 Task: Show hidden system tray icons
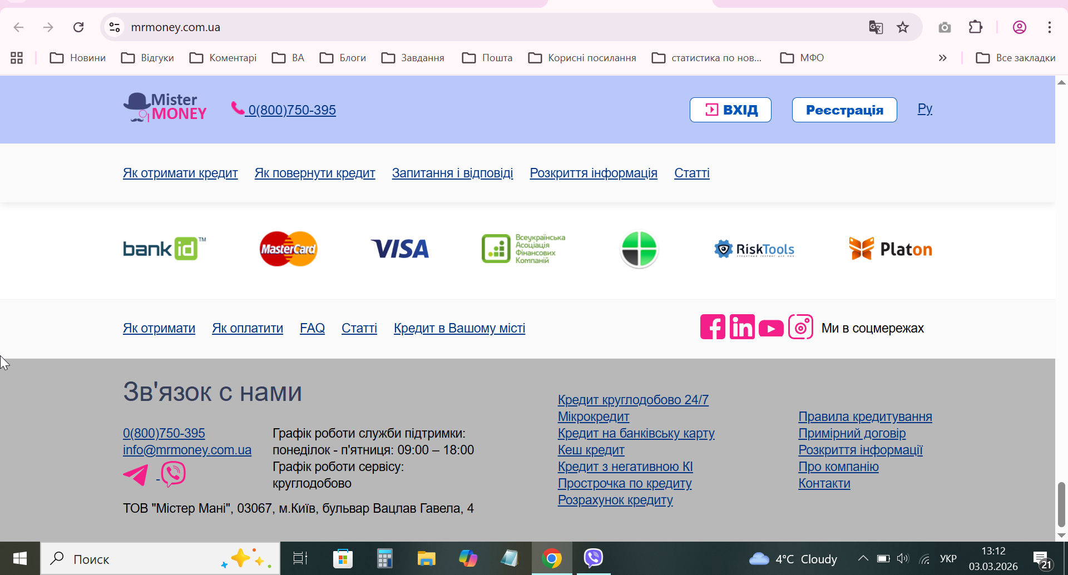[863, 558]
